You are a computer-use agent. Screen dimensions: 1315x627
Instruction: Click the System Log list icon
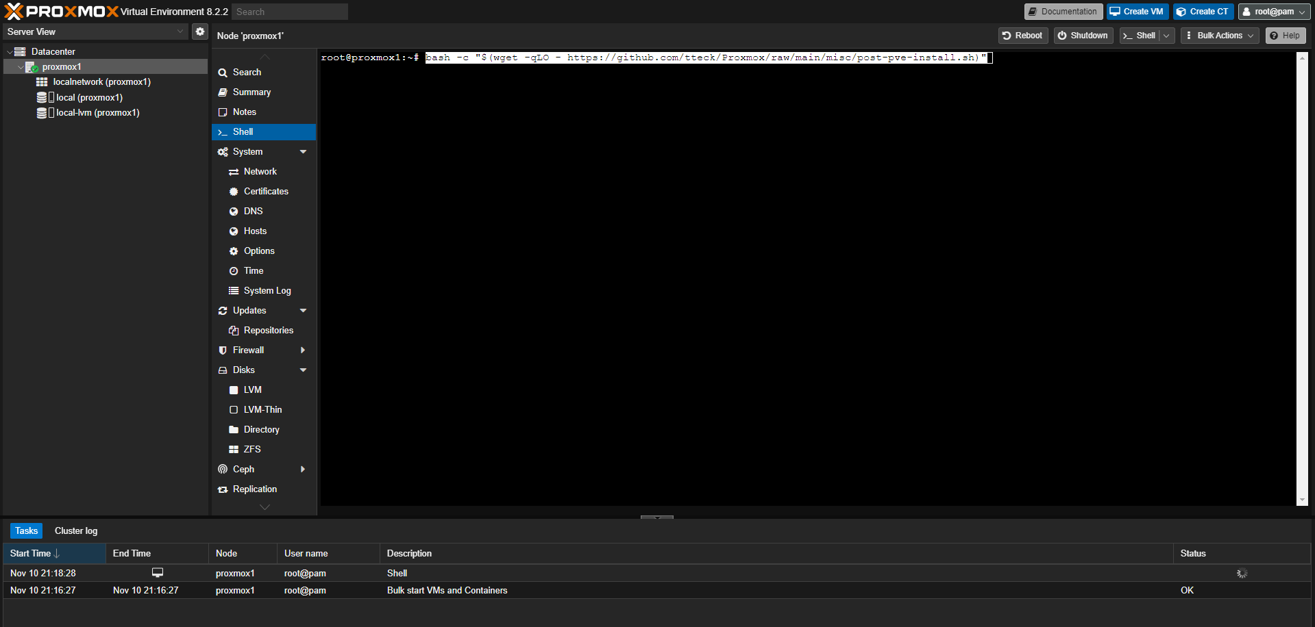tap(234, 291)
